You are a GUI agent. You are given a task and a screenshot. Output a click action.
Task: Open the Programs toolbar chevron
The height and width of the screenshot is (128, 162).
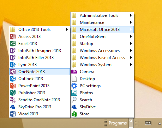click(x=131, y=123)
